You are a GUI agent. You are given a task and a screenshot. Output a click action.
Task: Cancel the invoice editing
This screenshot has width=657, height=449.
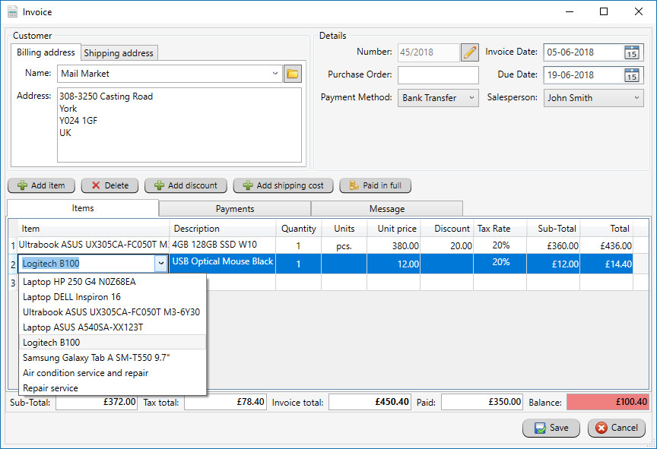click(617, 428)
